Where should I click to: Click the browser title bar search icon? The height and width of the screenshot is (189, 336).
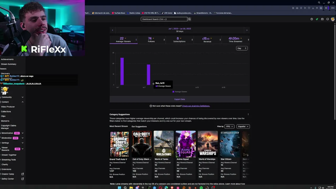[319, 3]
